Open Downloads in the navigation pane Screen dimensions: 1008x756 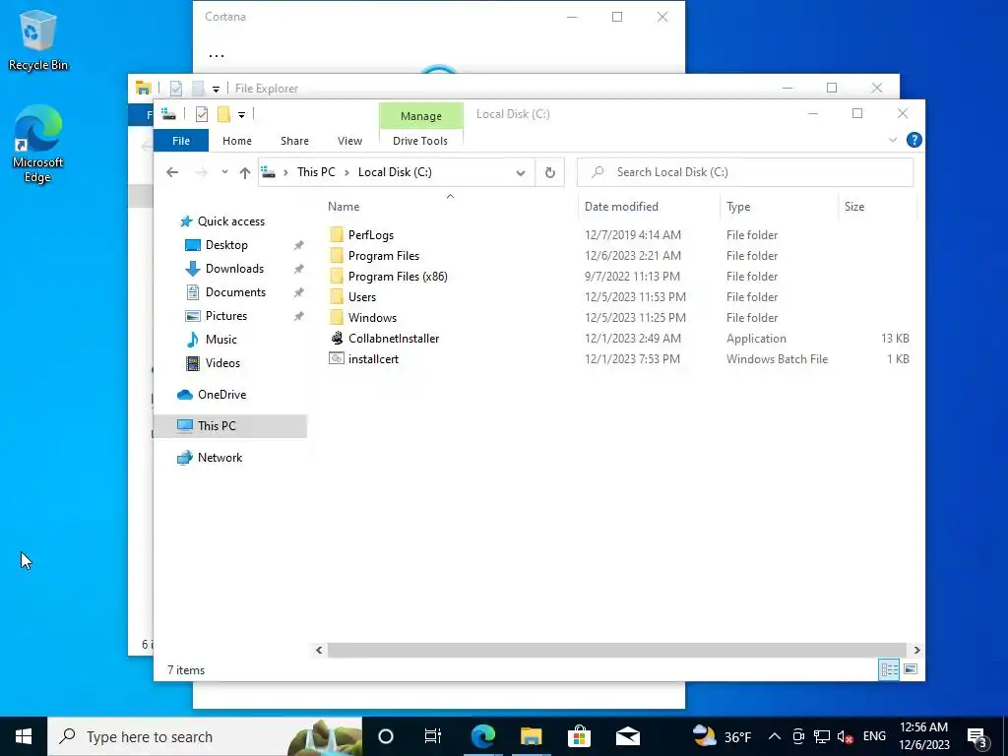(234, 269)
